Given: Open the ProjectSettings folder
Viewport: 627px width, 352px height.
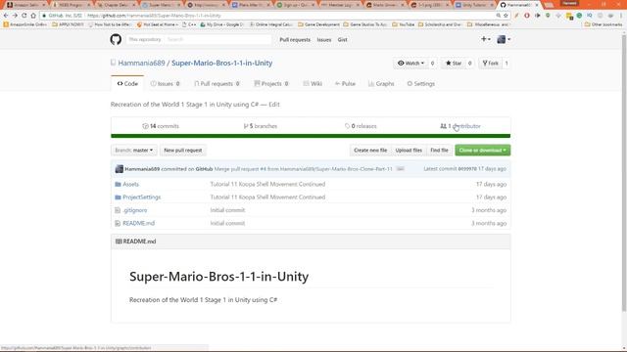Looking at the screenshot, I should pyautogui.click(x=141, y=198).
